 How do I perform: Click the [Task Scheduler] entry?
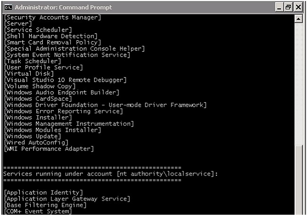tap(32, 61)
